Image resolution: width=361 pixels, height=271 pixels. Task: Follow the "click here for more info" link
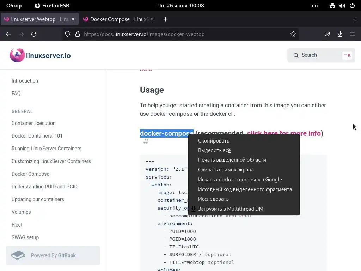pyautogui.click(x=284, y=133)
